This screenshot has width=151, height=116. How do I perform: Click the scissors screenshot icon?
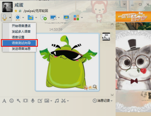click(63, 101)
